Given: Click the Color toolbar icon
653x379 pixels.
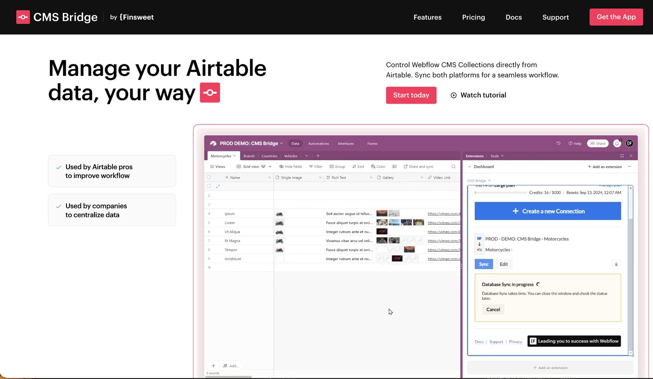Looking at the screenshot, I should point(373,166).
